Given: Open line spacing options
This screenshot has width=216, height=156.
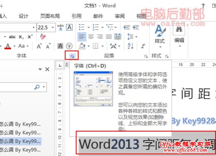Looking at the screenshot, I should 130,37.
